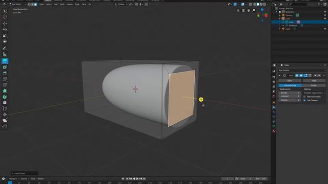Expand the Modifiers row in outliner

pos(283,26)
